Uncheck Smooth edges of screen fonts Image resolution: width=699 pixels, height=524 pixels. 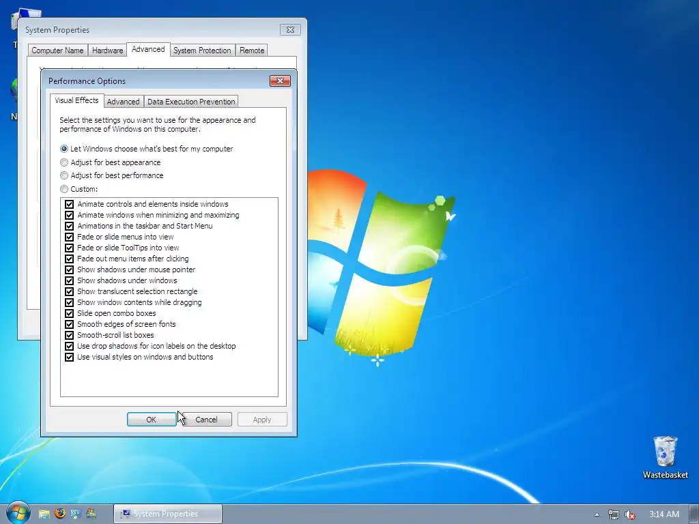pyautogui.click(x=69, y=324)
